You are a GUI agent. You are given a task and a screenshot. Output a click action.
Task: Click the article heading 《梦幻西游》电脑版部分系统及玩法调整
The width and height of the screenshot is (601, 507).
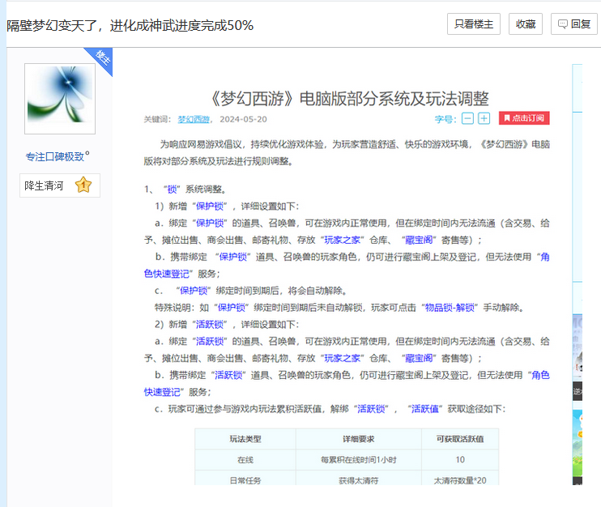coord(348,98)
